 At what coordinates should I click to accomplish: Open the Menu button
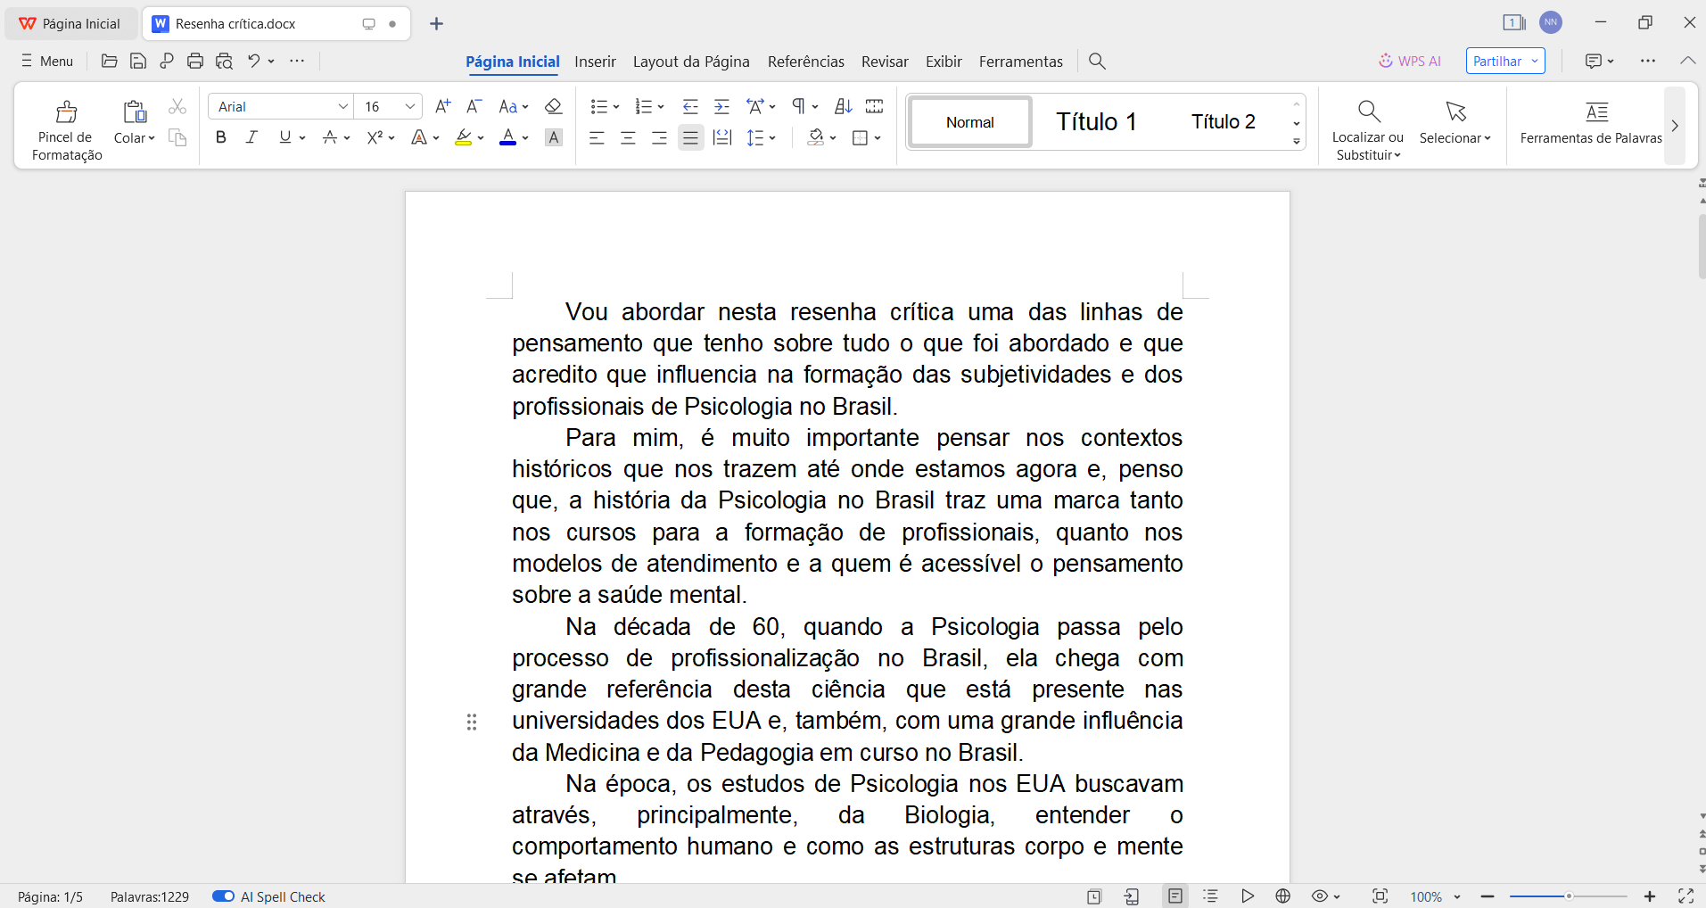pyautogui.click(x=47, y=61)
